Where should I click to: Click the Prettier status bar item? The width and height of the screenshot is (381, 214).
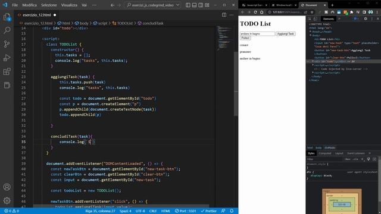[208, 211]
